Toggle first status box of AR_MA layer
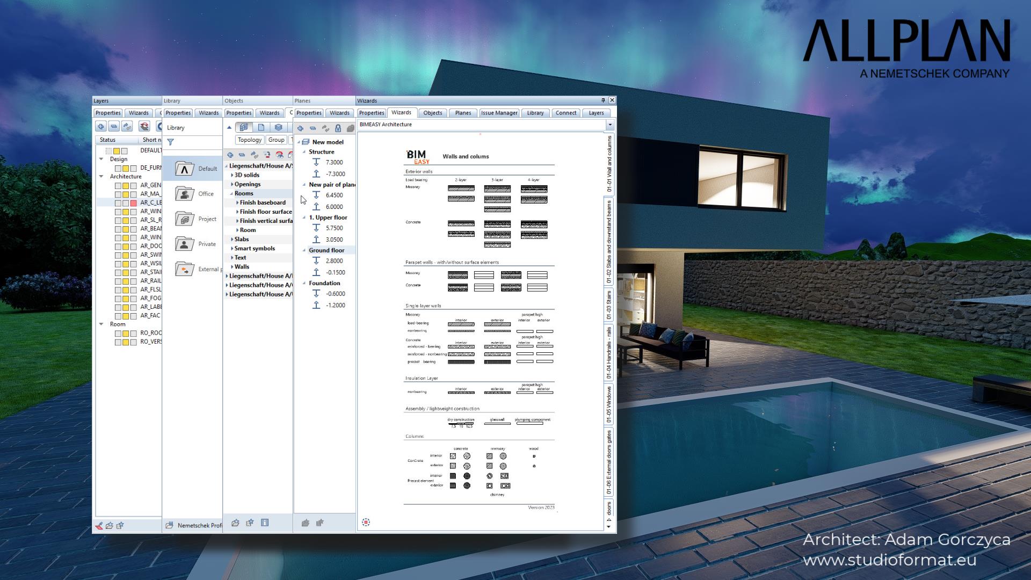The height and width of the screenshot is (580, 1031). coord(118,194)
